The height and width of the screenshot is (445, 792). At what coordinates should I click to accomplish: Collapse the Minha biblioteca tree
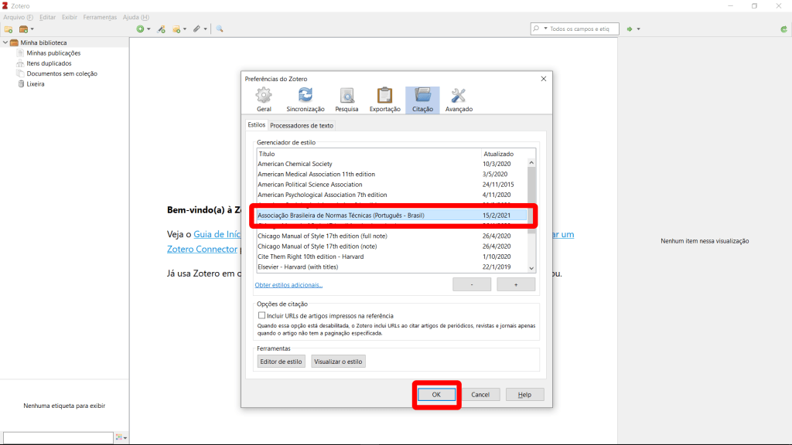pos(5,42)
